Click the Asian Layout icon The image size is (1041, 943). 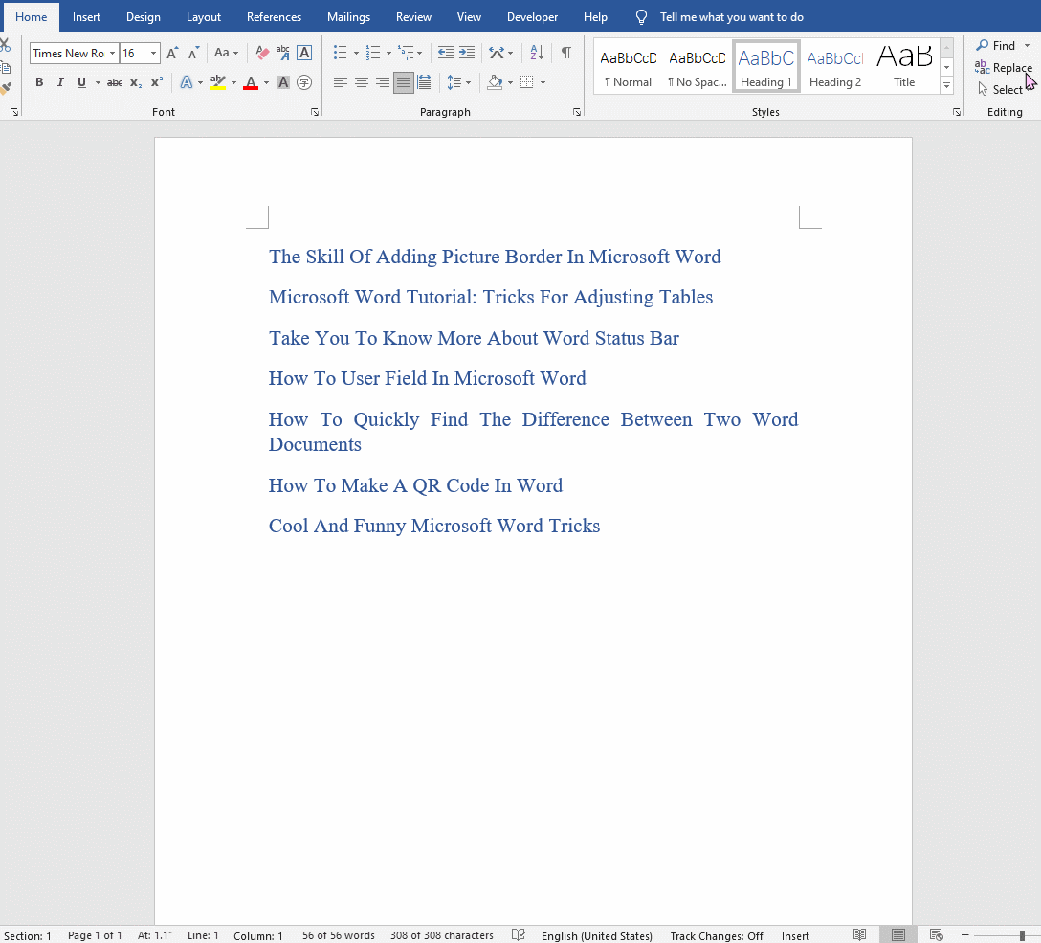pos(497,53)
